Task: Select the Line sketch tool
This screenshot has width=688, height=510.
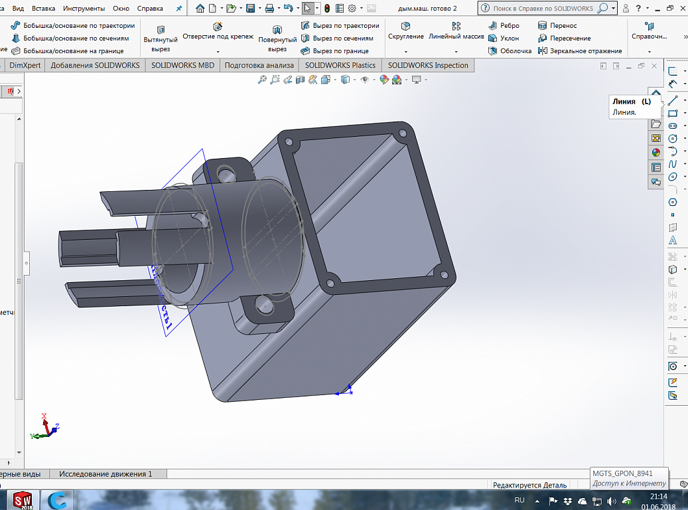Action: 673,100
